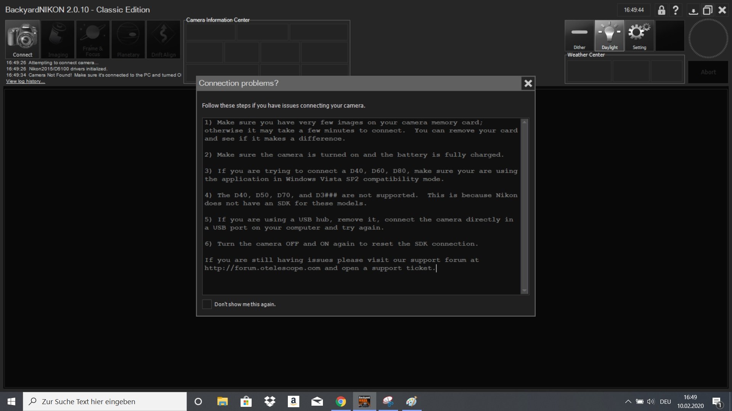The height and width of the screenshot is (411, 732).
Task: Open Google Chrome from the taskbar
Action: (341, 401)
